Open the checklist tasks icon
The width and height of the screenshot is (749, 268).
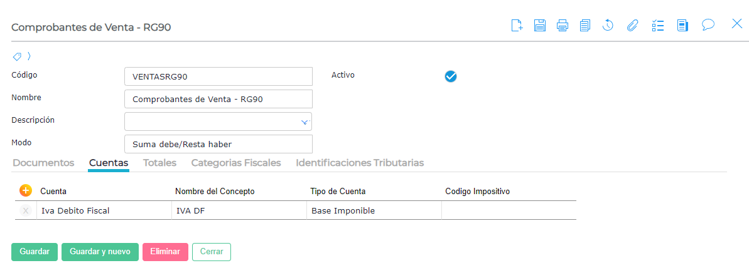[657, 25]
